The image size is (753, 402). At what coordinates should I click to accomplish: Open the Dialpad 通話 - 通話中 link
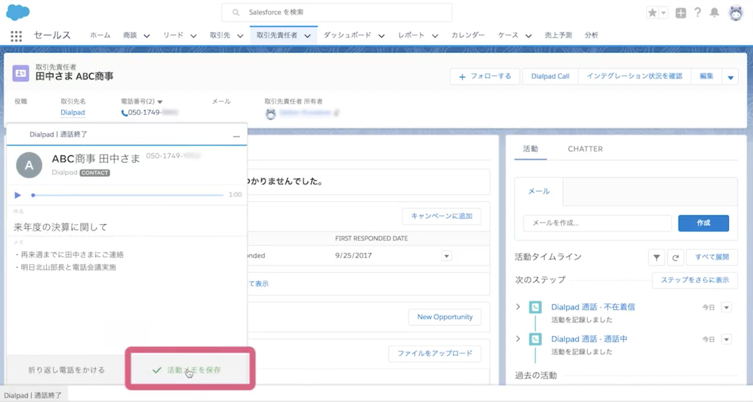(x=589, y=339)
